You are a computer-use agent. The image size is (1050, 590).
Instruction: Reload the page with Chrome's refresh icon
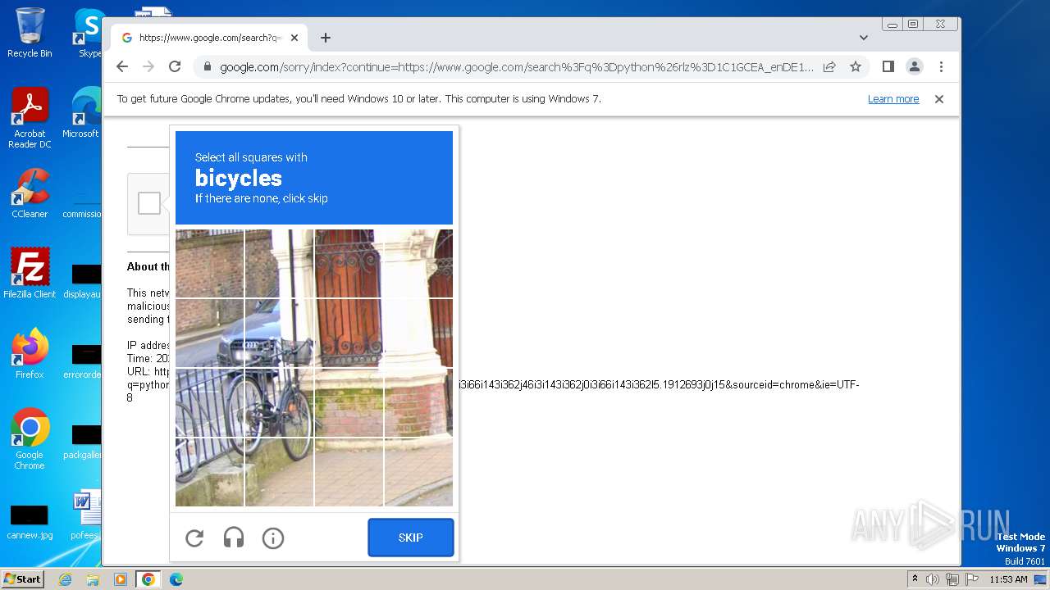pyautogui.click(x=175, y=66)
